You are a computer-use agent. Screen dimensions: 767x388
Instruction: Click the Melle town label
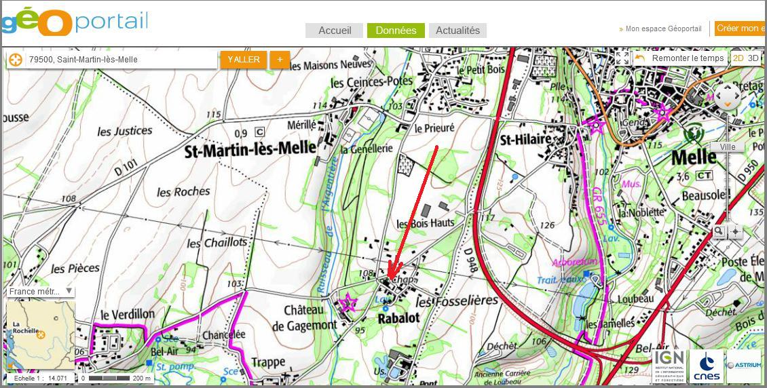click(x=694, y=157)
